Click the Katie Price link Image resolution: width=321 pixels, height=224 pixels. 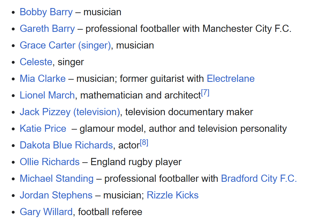[43, 129]
